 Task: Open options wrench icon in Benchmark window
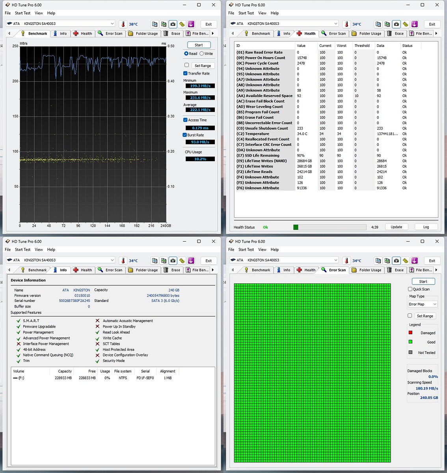click(182, 24)
